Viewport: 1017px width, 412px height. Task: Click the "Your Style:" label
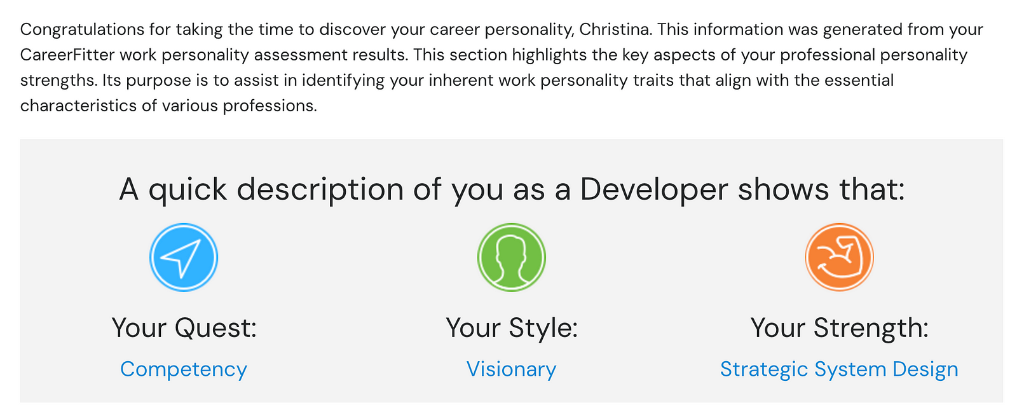coord(512,328)
